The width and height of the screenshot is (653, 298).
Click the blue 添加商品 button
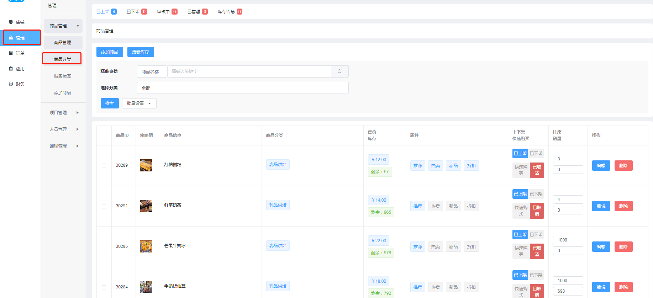(110, 52)
